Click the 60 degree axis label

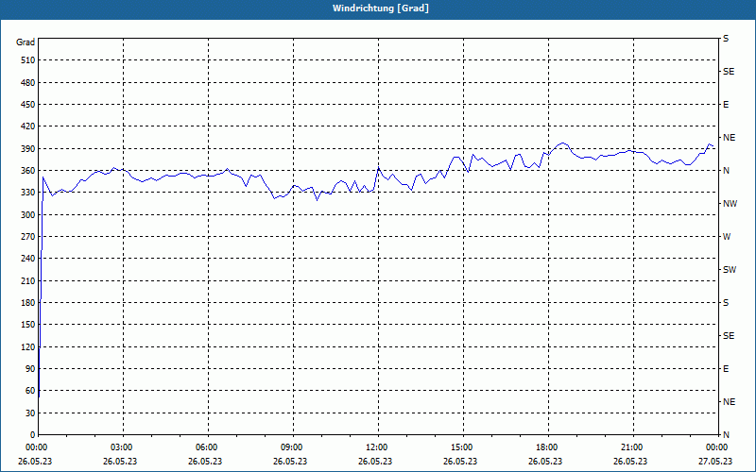point(30,391)
